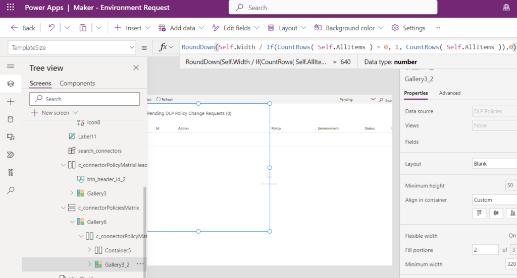Image resolution: width=517 pixels, height=278 pixels.
Task: Open the Tree view layers icon
Action: point(11,84)
